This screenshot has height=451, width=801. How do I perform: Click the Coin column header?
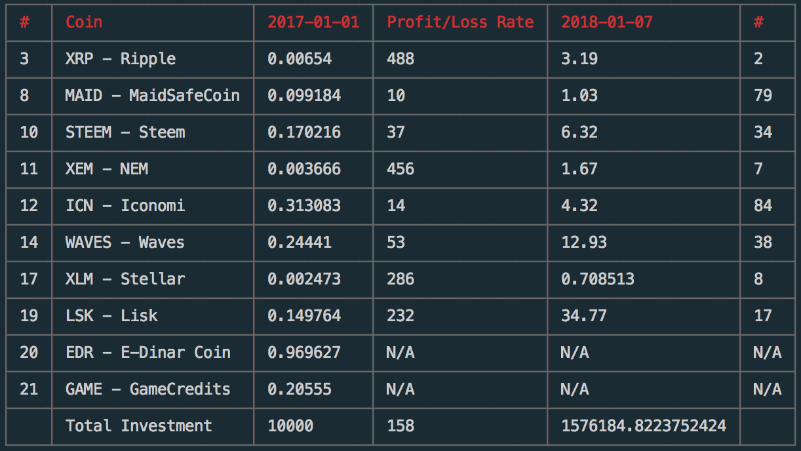tap(84, 22)
